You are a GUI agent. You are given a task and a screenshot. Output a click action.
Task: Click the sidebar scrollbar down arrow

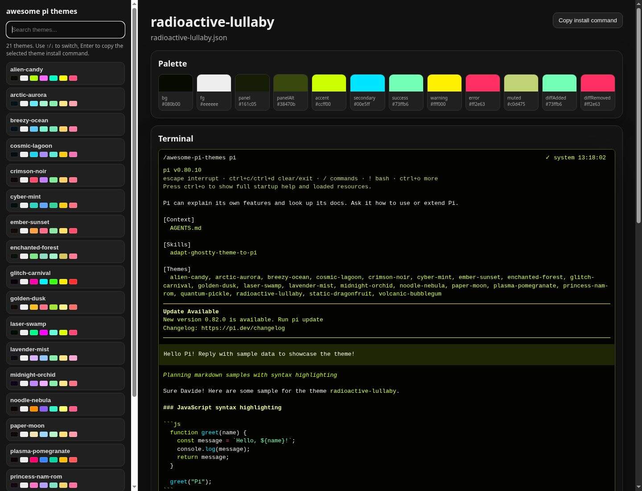135,487
